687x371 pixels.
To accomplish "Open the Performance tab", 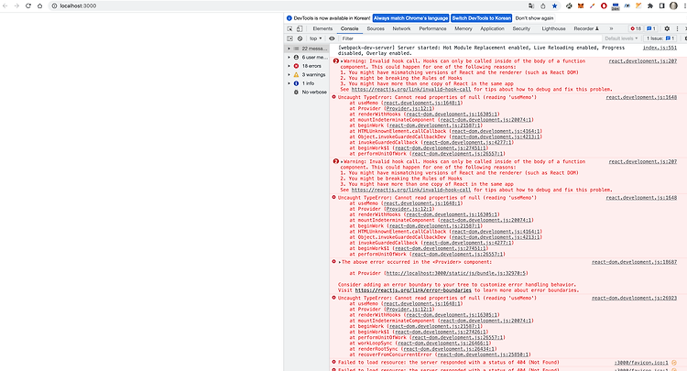I will 432,28.
